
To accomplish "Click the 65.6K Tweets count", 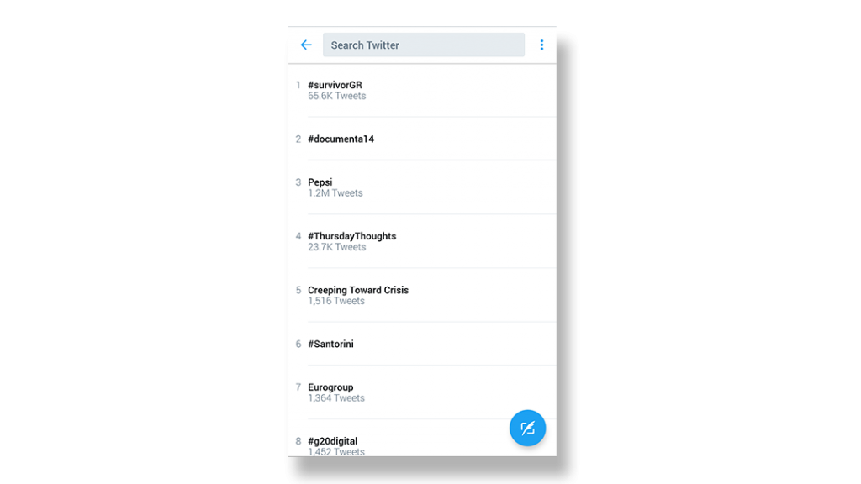I will 336,96.
